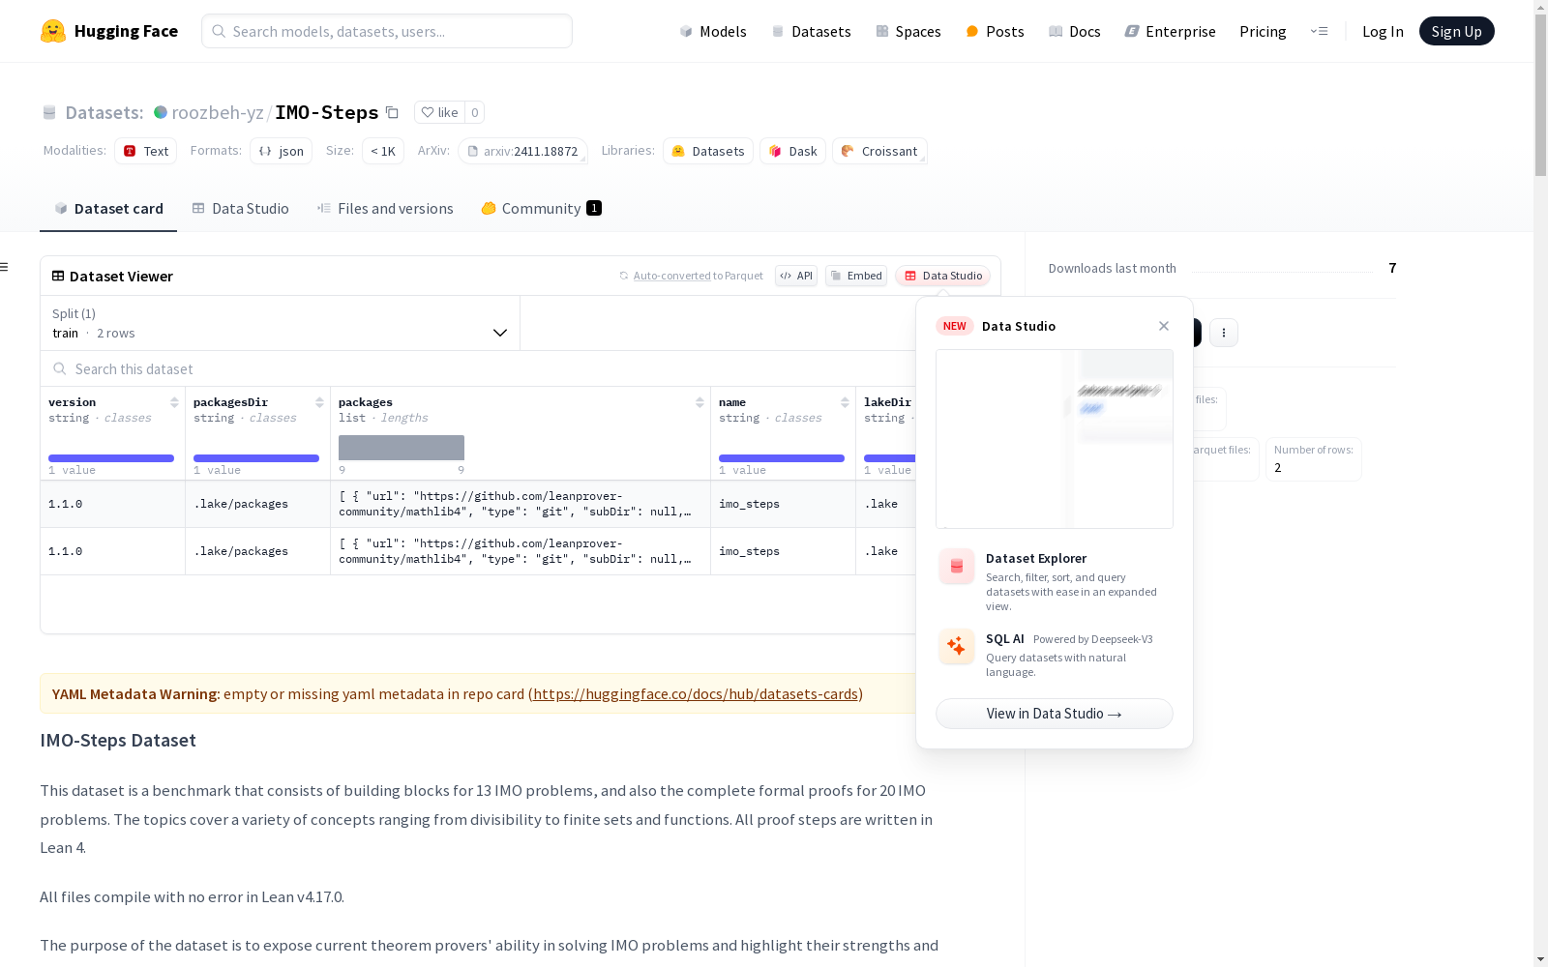This screenshot has height=967, width=1548.
Task: Click the Hugging Face logo icon
Action: coord(53,31)
